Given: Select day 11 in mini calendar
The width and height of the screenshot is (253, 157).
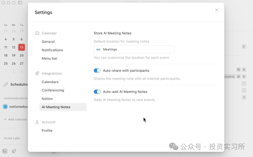Looking at the screenshot, I should click(6, 47).
